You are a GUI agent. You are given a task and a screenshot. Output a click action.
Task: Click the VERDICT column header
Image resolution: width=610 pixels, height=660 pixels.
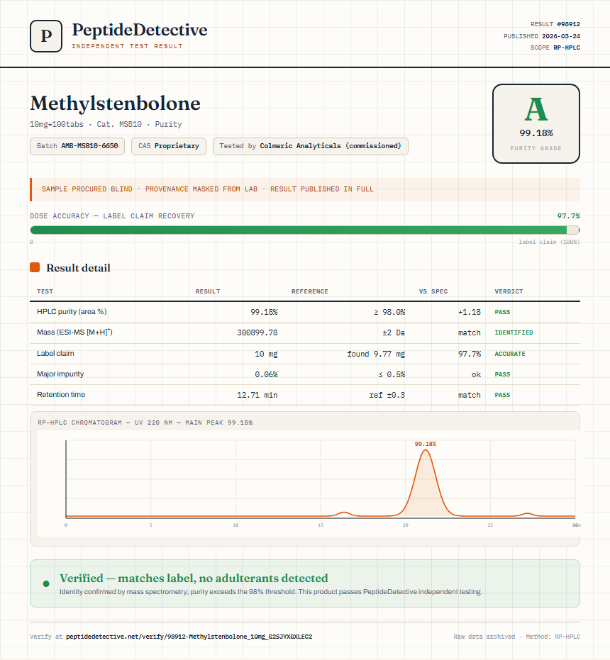tap(509, 291)
